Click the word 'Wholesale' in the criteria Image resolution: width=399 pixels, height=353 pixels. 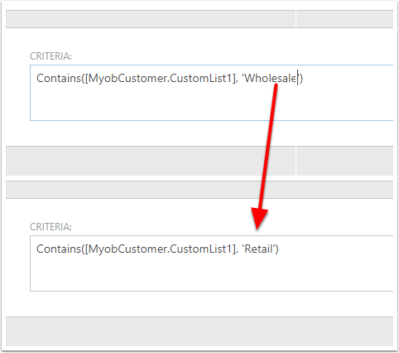tap(270, 78)
